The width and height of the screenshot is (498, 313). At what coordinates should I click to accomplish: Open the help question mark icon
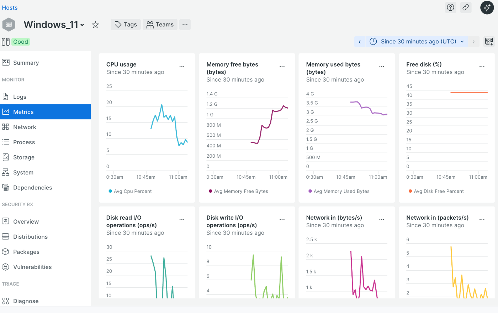tap(451, 7)
